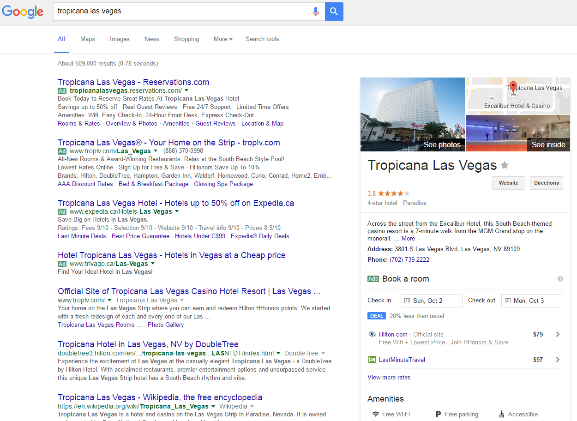Click the info icon beside Book a room
The width and height of the screenshot is (577, 421).
click(x=560, y=279)
